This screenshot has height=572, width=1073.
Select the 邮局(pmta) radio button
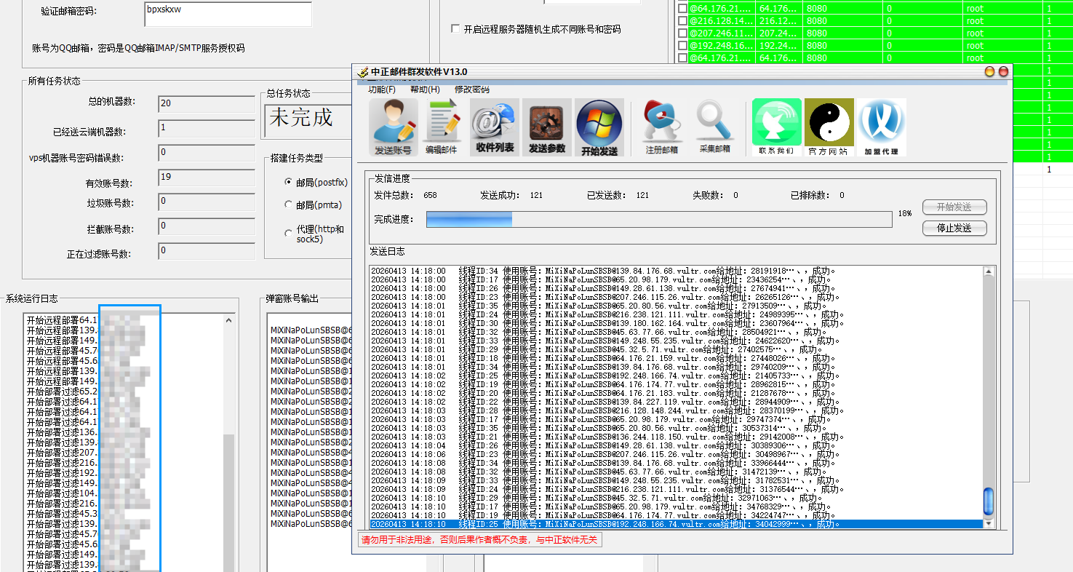(x=289, y=205)
